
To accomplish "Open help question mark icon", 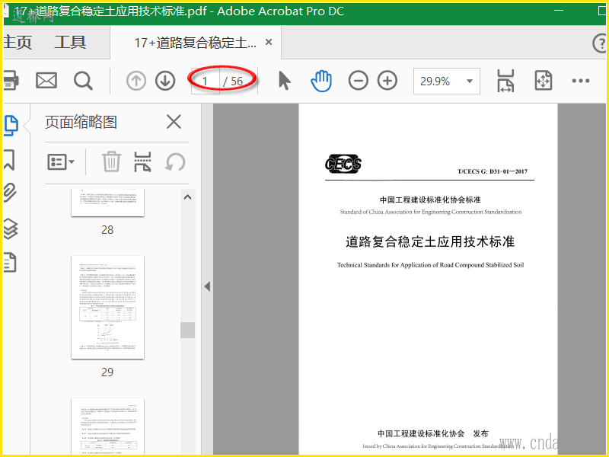I will [x=600, y=43].
